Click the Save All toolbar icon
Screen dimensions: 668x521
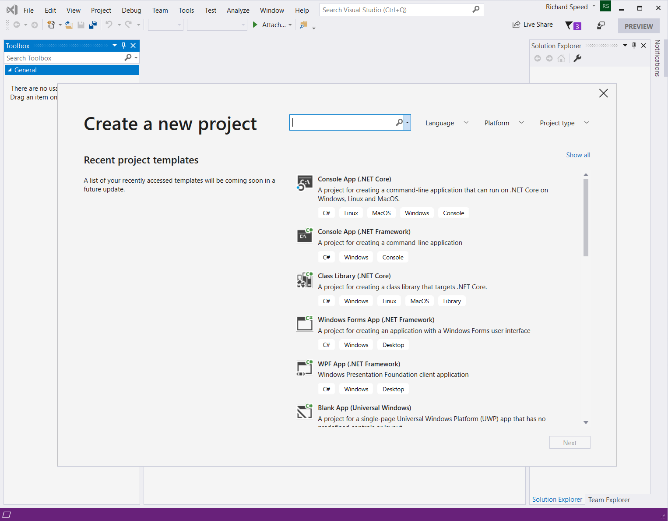pyautogui.click(x=93, y=25)
